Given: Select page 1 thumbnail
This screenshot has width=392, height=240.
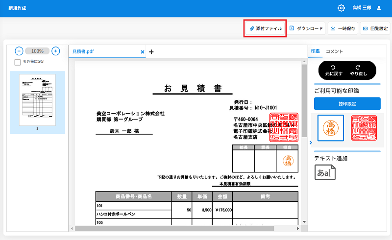Looking at the screenshot, I should (x=38, y=100).
